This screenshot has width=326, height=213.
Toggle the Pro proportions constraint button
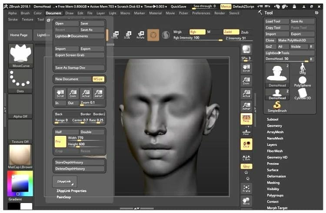click(60, 141)
